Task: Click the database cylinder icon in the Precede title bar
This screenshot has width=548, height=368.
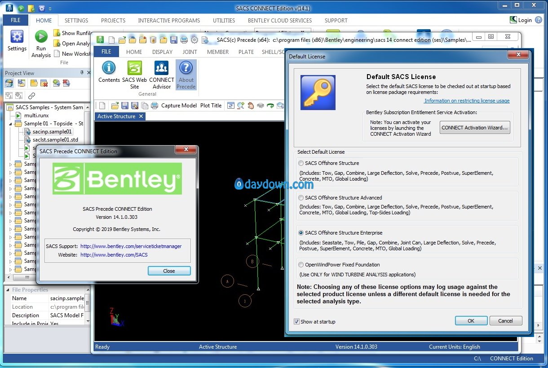Action: [153, 40]
